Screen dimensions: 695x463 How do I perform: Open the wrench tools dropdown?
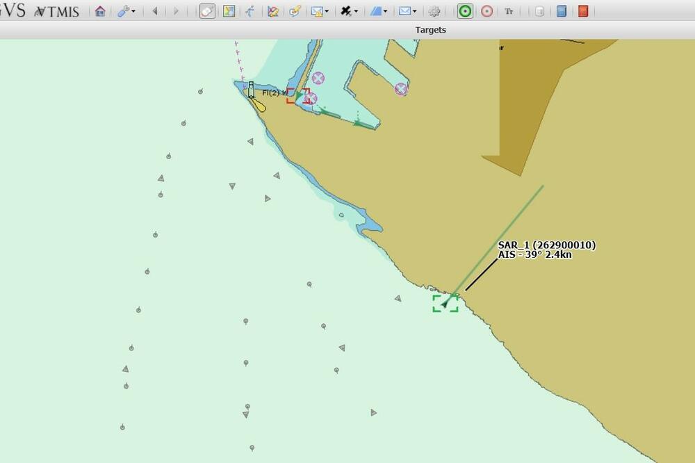coord(126,11)
